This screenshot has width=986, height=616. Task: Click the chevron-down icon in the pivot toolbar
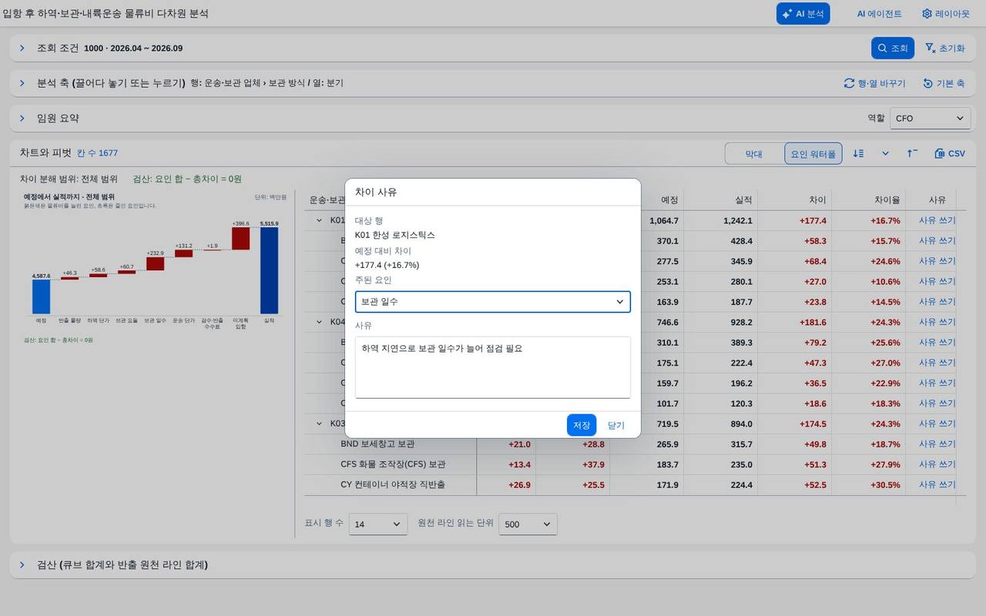click(885, 153)
